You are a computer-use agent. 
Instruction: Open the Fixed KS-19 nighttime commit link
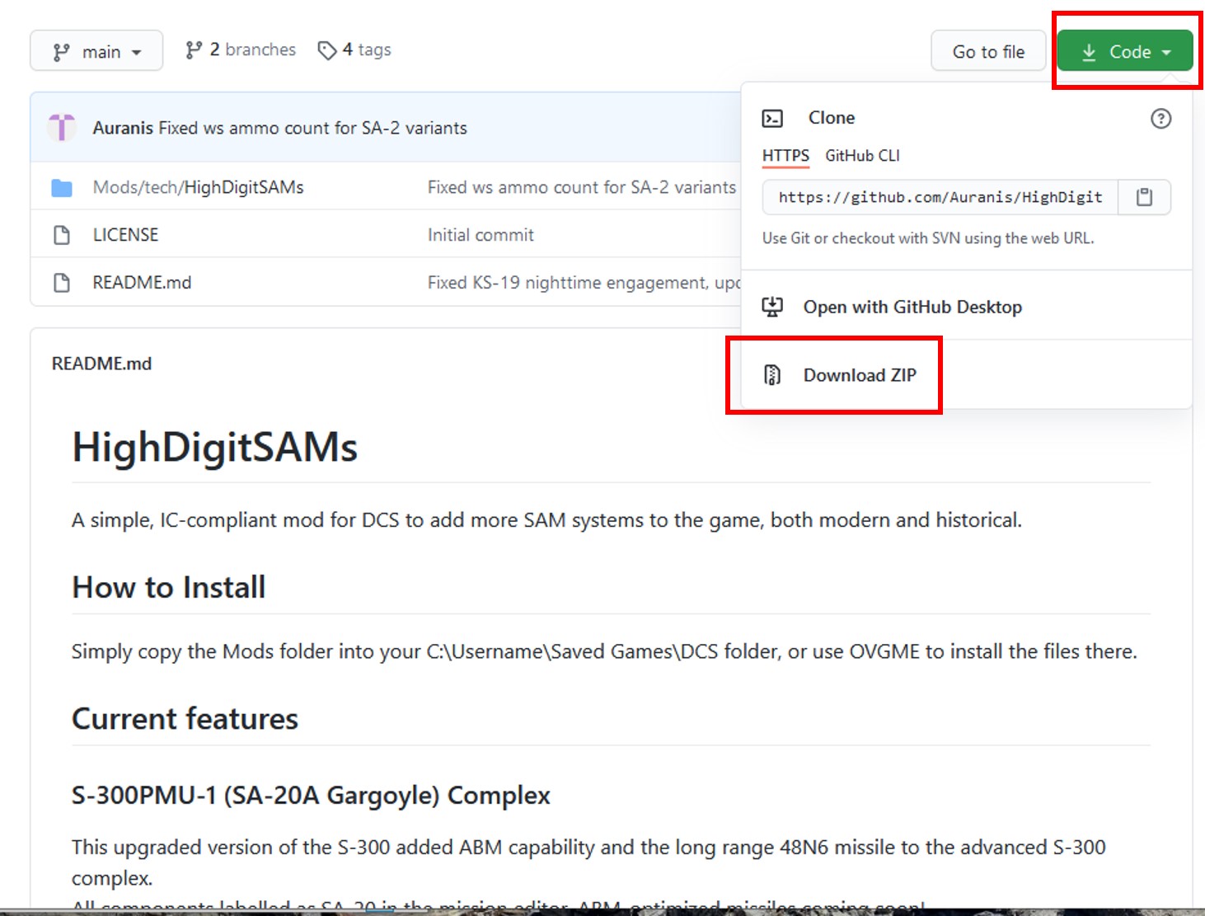point(584,283)
